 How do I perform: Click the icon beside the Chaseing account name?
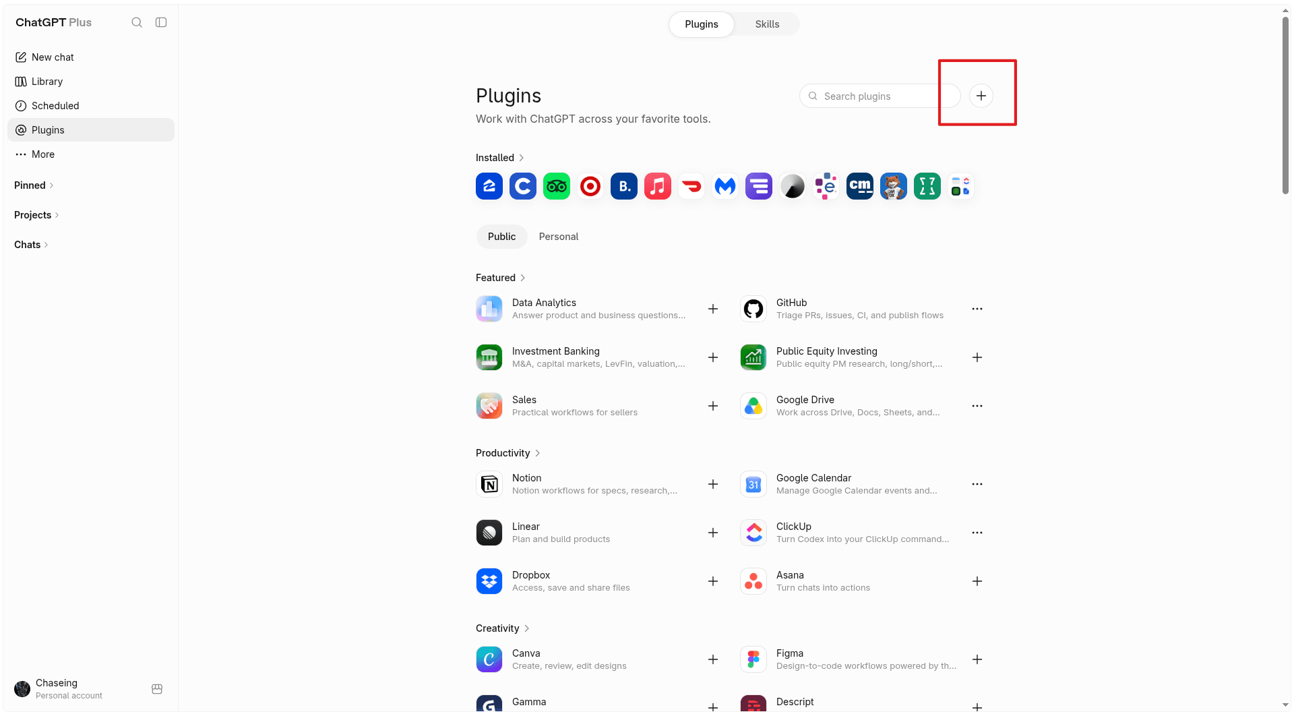157,689
